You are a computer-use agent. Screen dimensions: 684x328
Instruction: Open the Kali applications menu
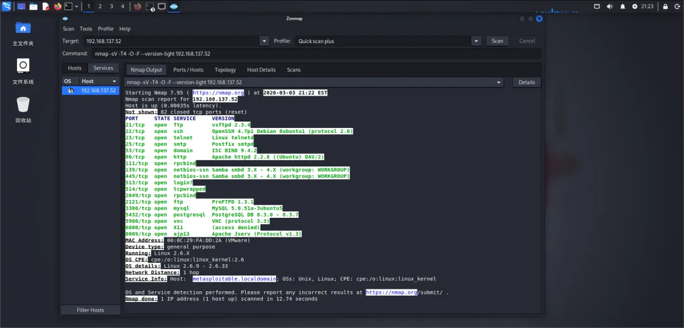tap(6, 6)
